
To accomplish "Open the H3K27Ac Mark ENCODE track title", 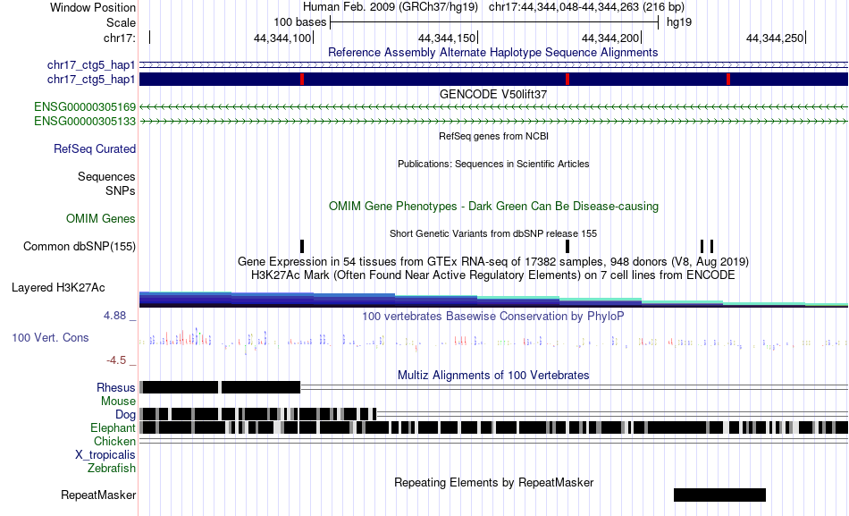I will click(493, 275).
